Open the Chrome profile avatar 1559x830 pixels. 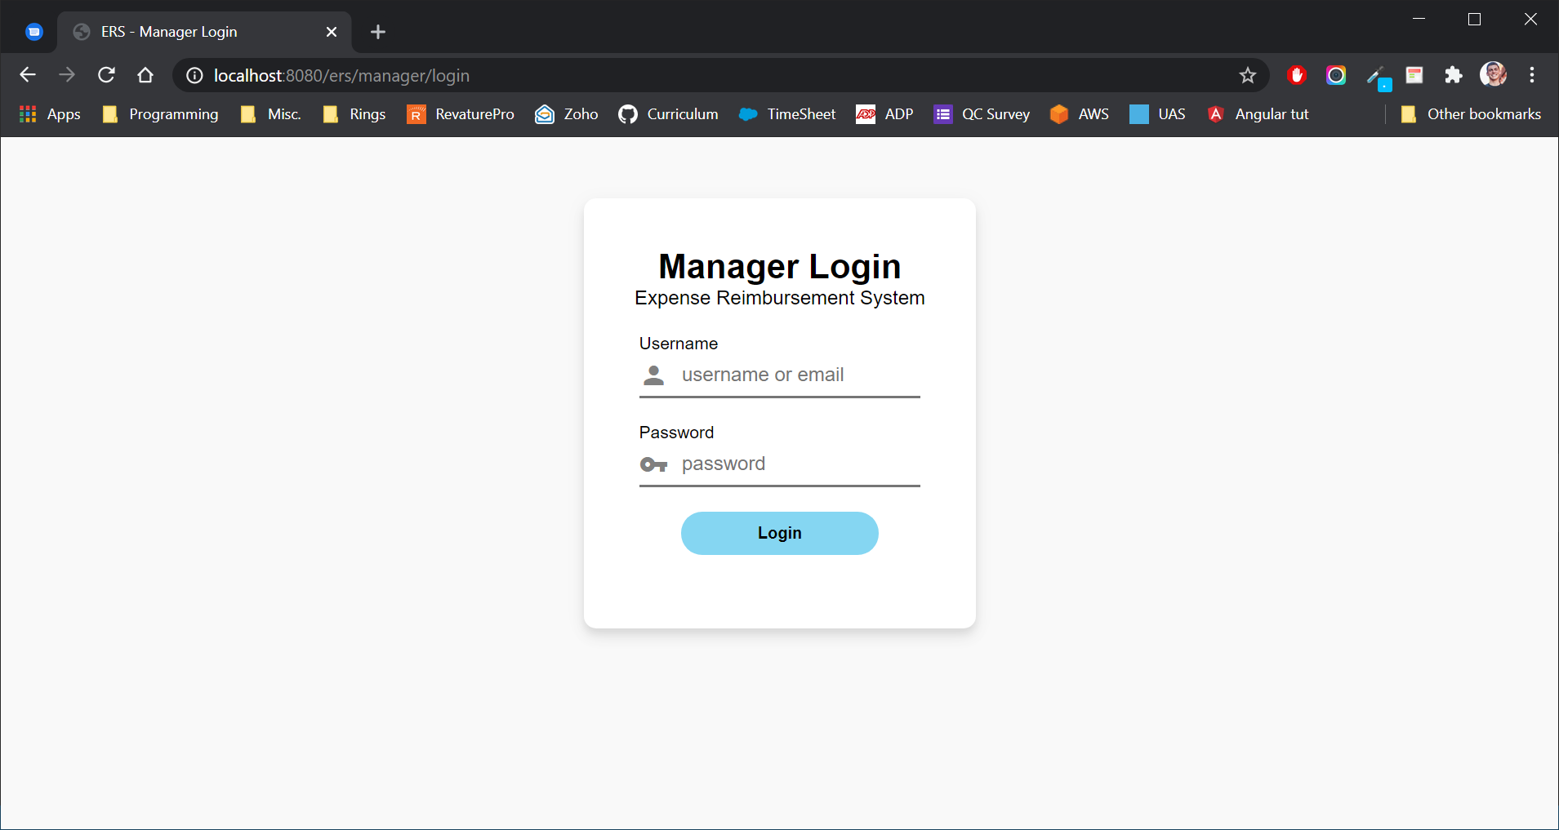(1493, 75)
